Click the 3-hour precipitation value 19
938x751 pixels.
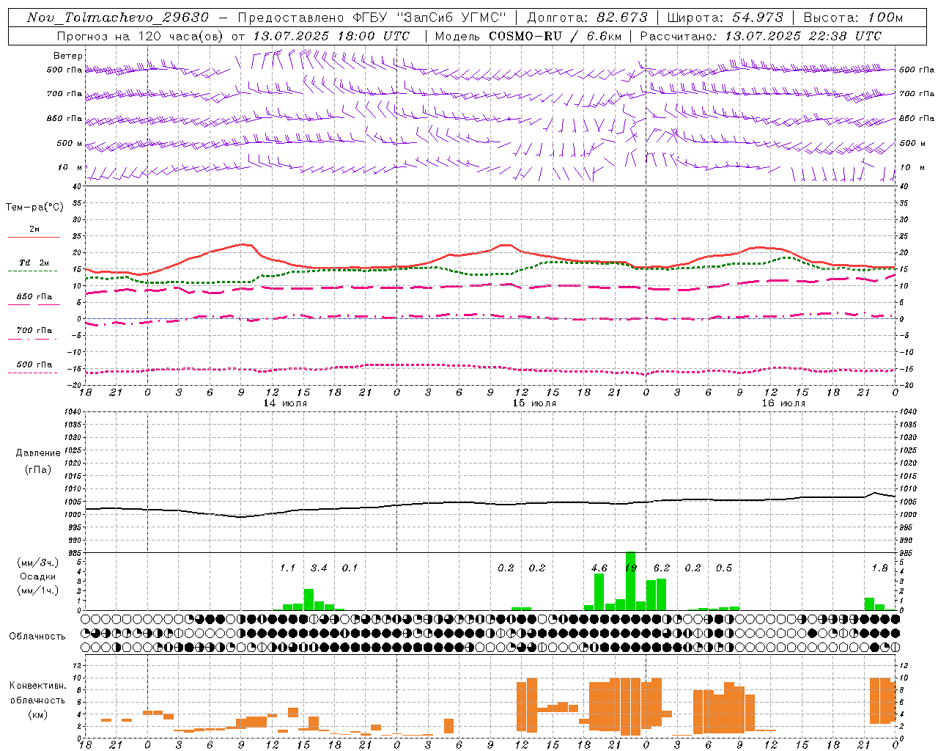[x=630, y=568]
